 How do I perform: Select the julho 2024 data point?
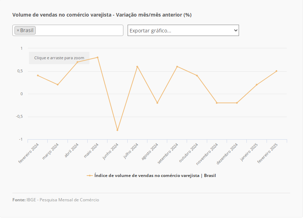pos(137,67)
